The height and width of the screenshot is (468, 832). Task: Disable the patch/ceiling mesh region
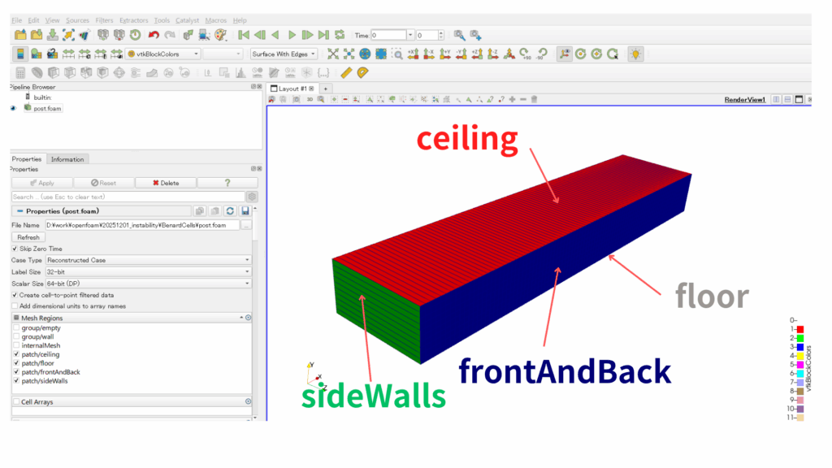17,354
